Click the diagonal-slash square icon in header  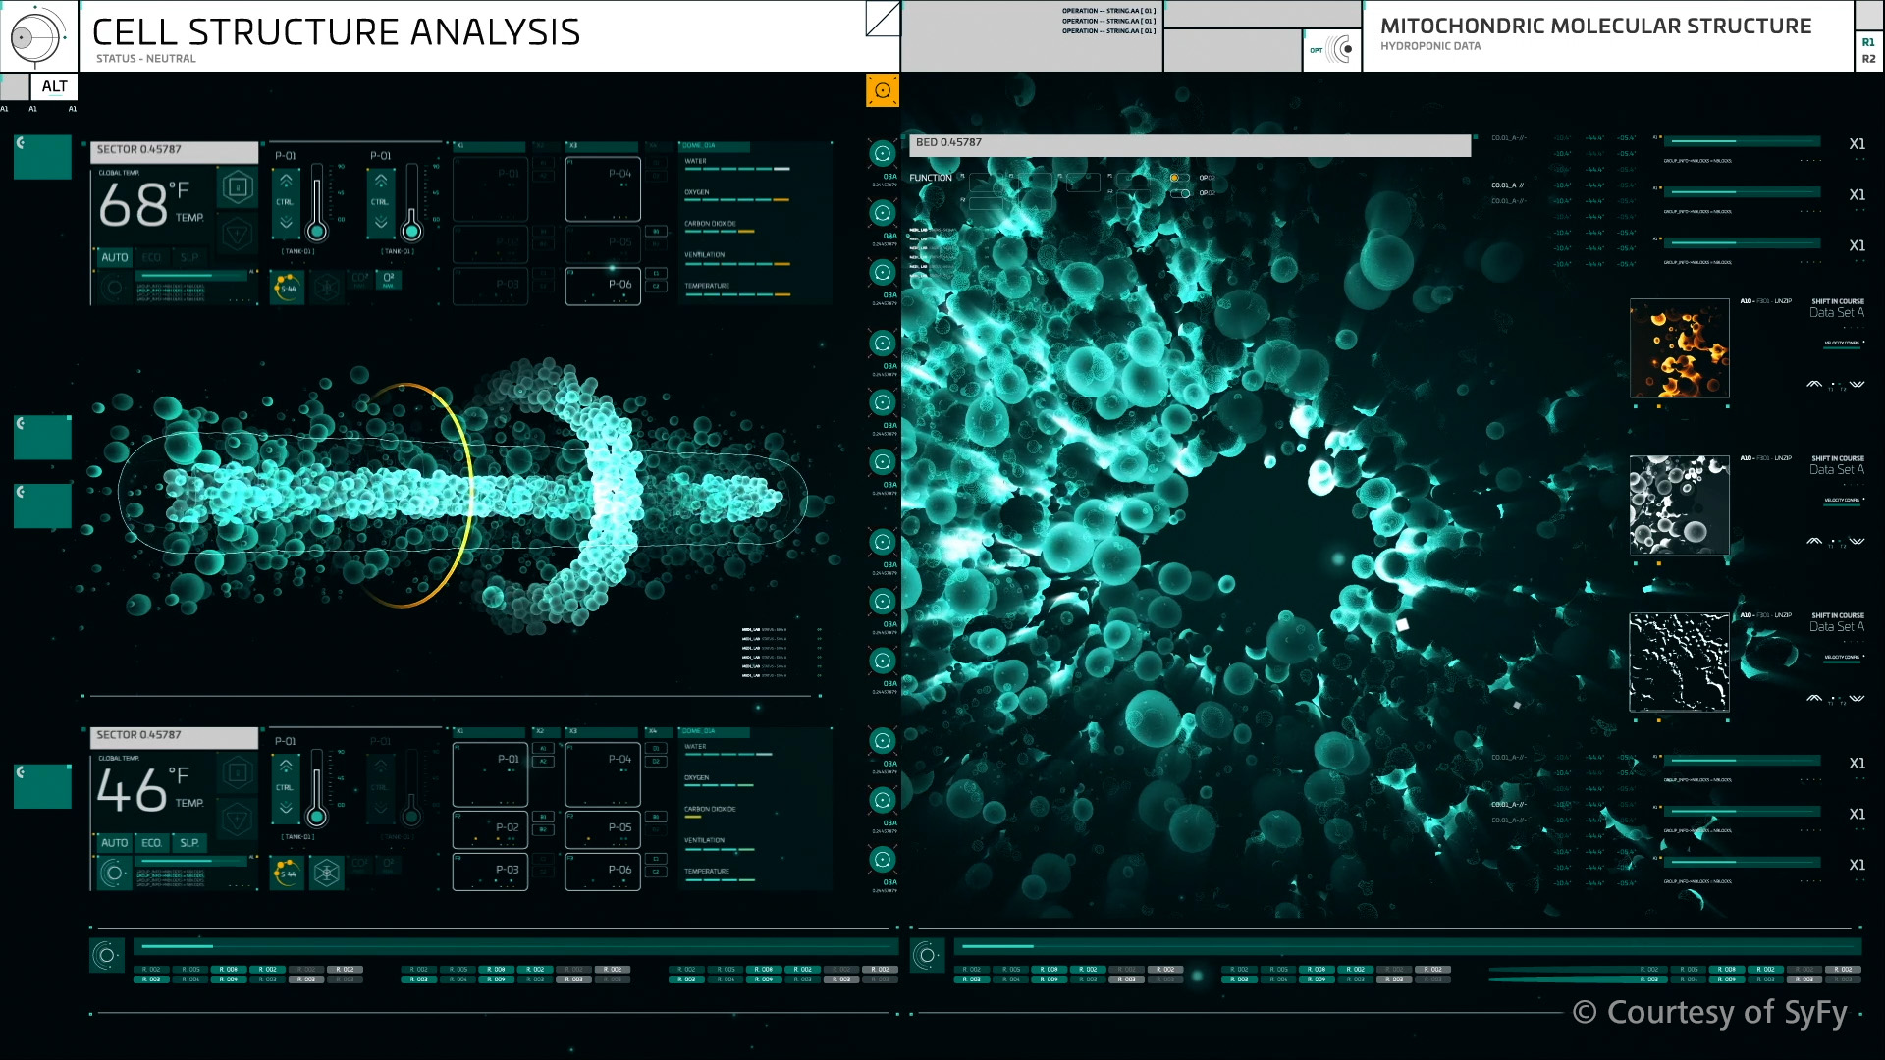click(x=883, y=19)
